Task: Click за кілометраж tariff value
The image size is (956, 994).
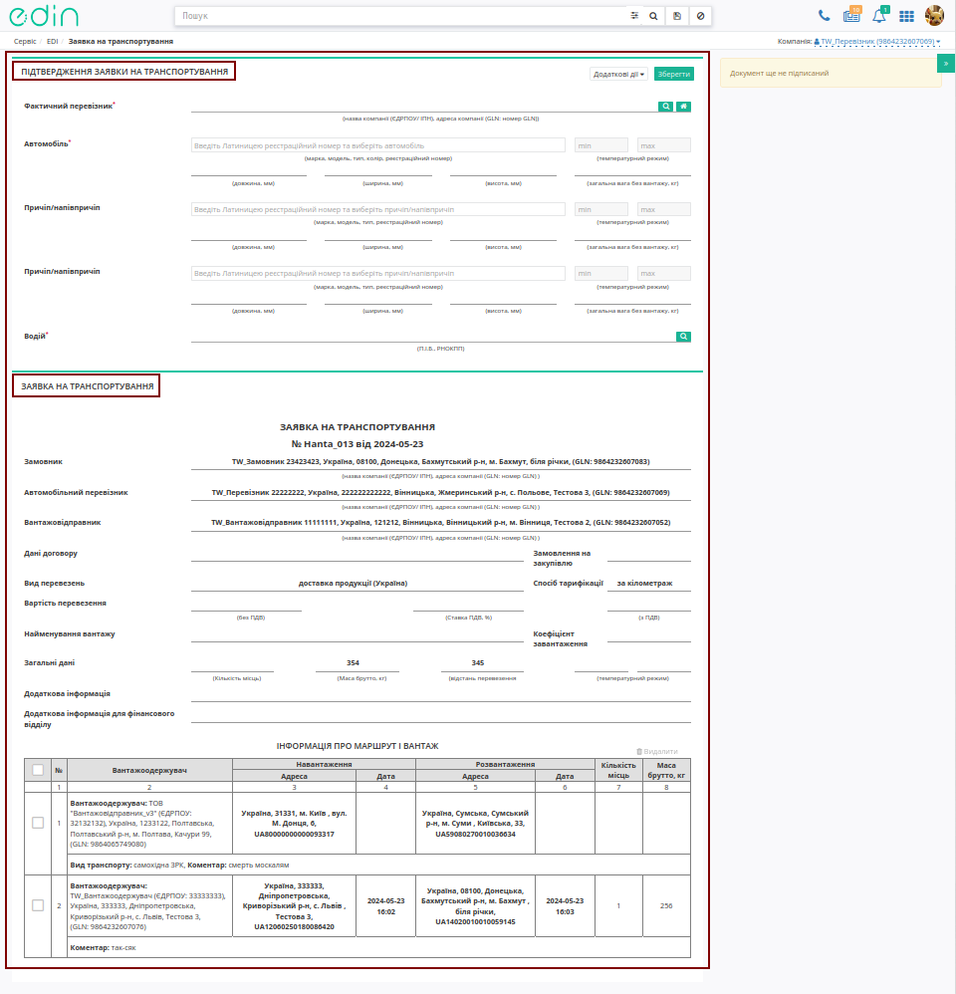Action: (644, 584)
